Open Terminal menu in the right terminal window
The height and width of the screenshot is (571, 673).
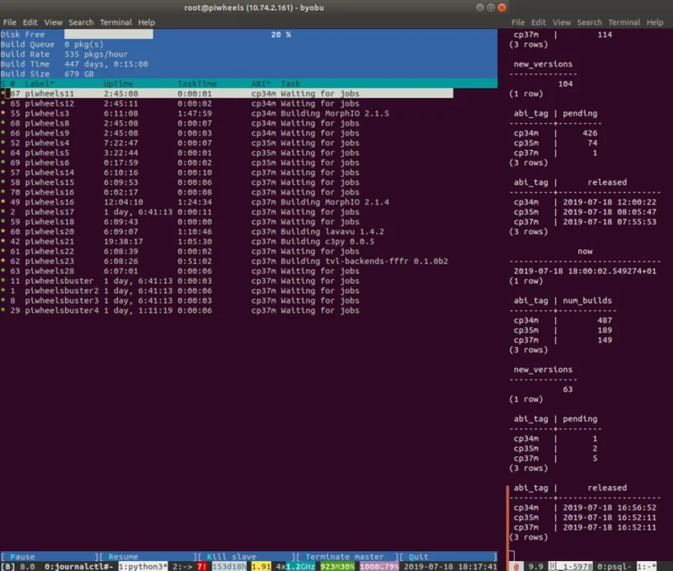624,22
